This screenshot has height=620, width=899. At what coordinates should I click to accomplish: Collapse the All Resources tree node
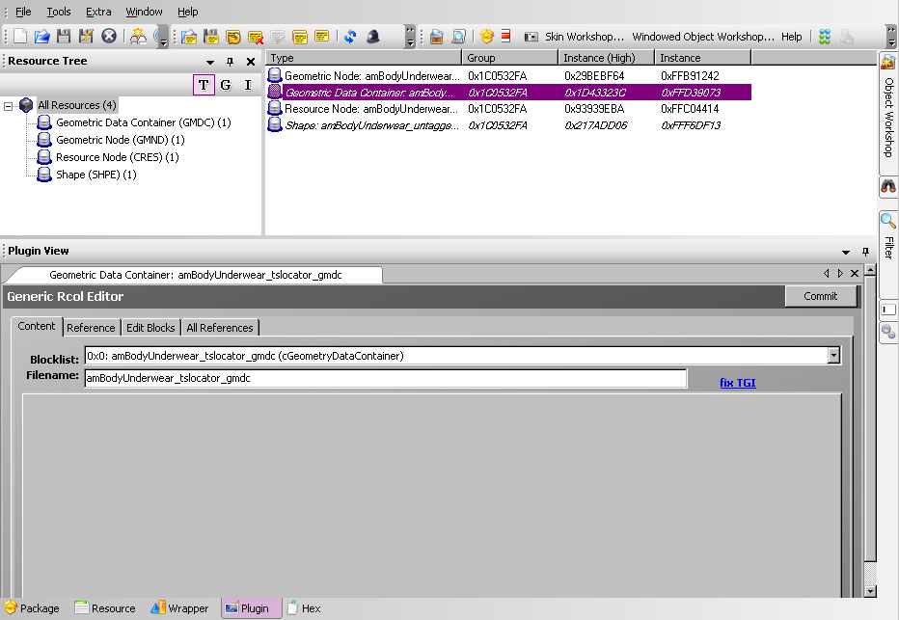(9, 105)
